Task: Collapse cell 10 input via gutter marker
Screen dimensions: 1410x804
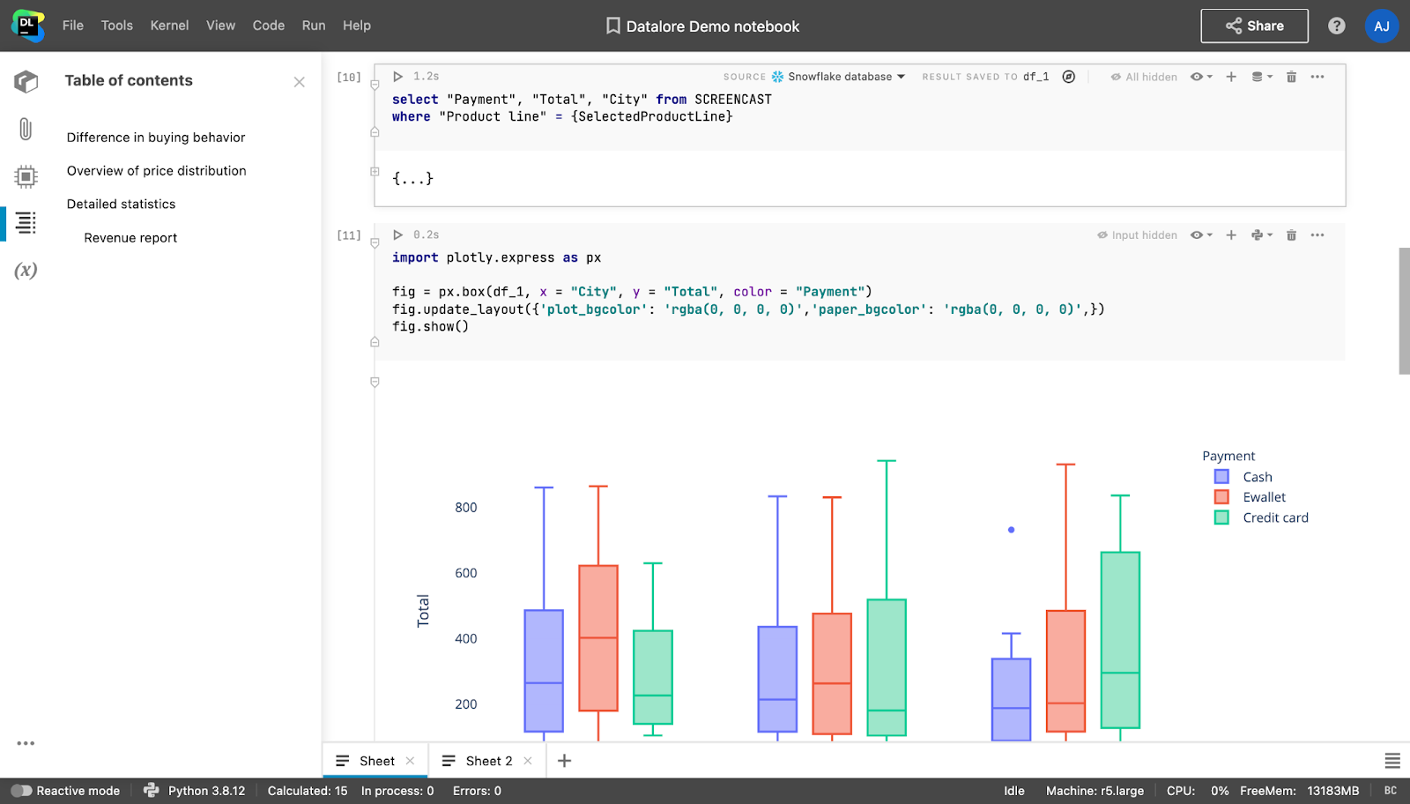Action: point(375,86)
